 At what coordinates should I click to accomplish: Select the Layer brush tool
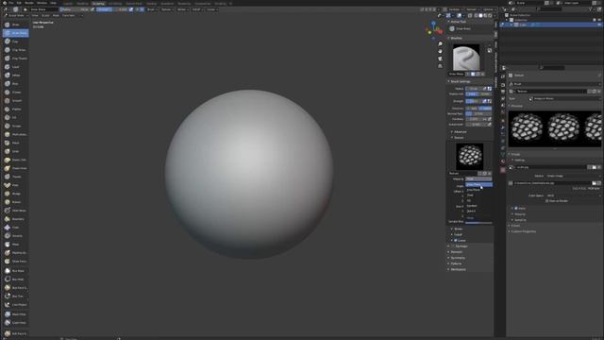(15, 67)
